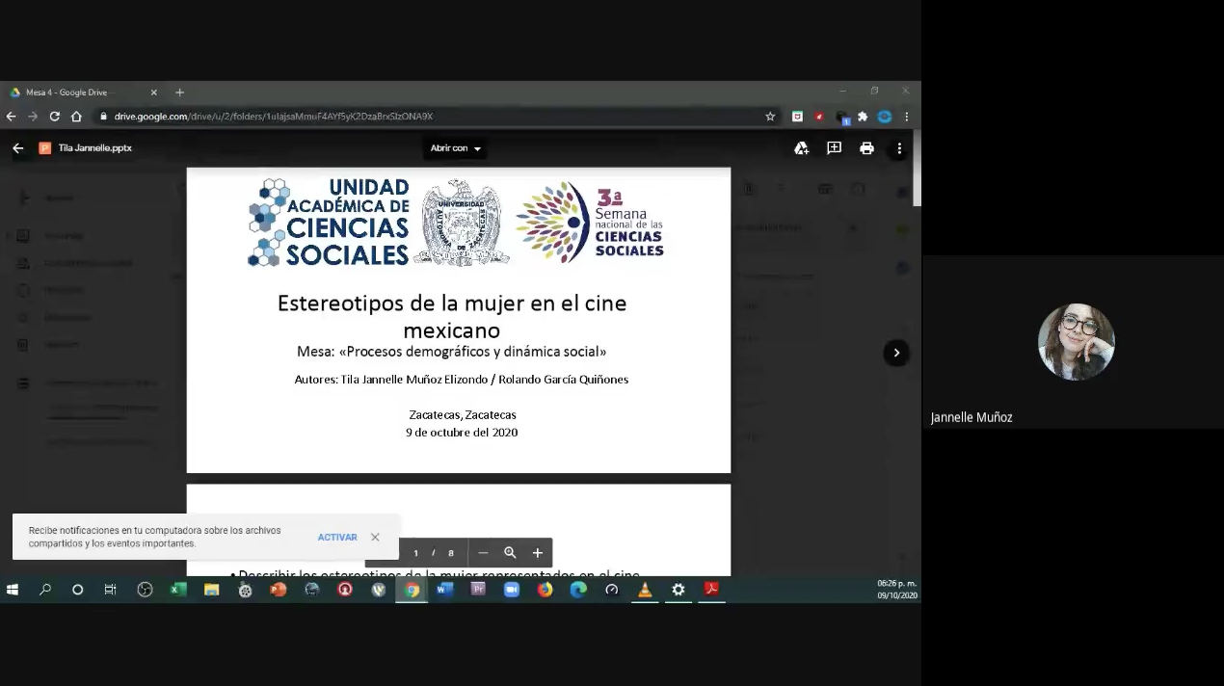Viewport: 1224px width, 686px height.
Task: Click the address bar URL
Action: pyautogui.click(x=274, y=117)
